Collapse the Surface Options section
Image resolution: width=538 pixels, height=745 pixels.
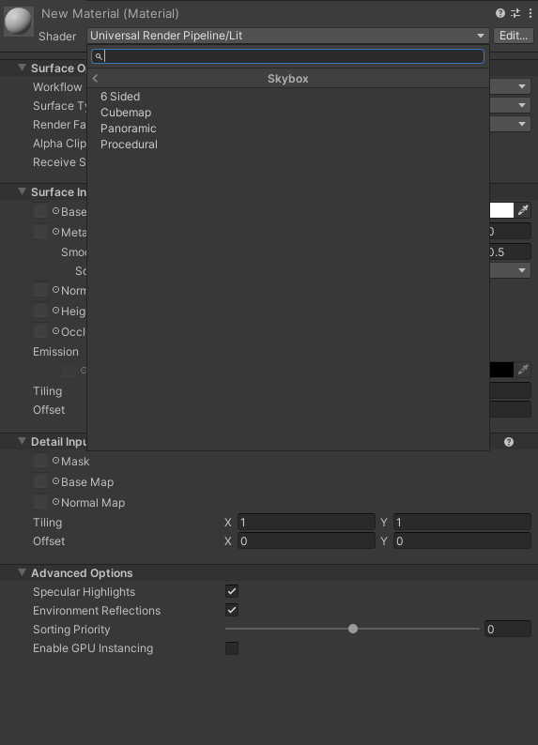click(22, 68)
